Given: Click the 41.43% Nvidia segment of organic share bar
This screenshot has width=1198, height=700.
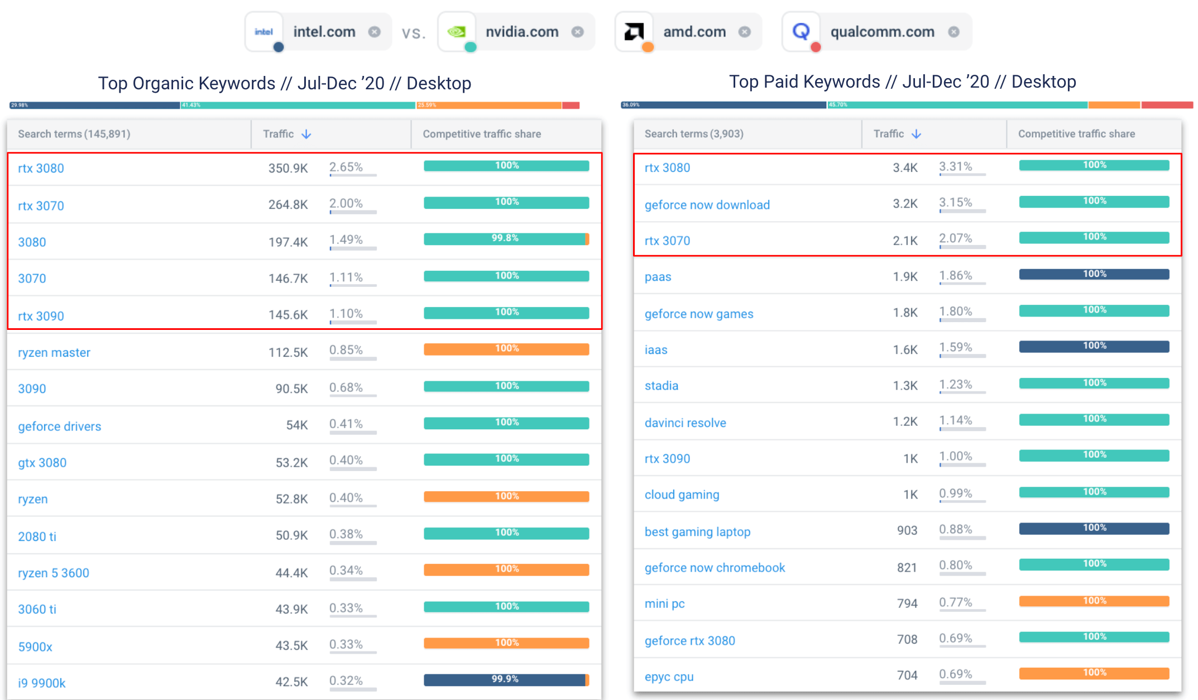Looking at the screenshot, I should point(298,105).
